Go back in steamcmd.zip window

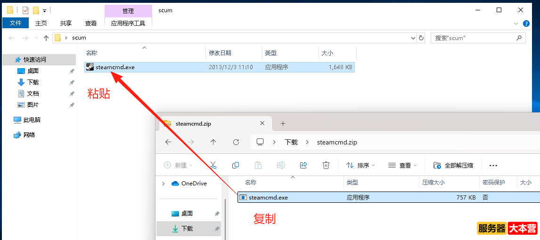168,142
